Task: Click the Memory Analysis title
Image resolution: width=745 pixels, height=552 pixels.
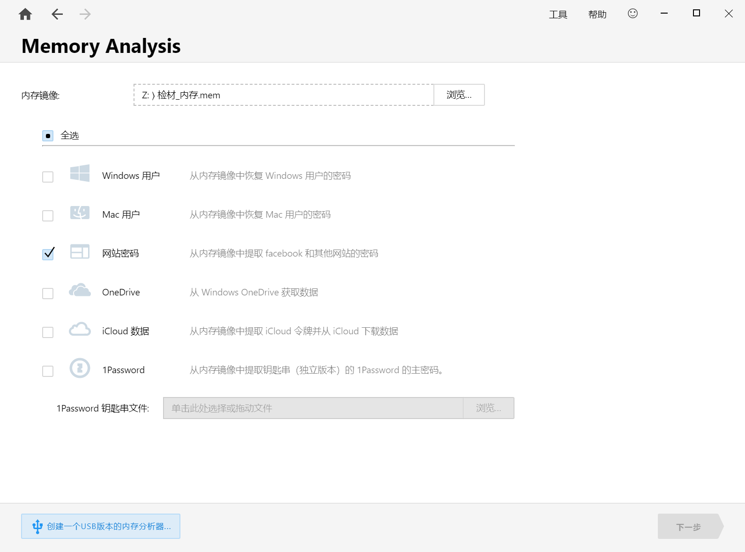Action: point(101,46)
